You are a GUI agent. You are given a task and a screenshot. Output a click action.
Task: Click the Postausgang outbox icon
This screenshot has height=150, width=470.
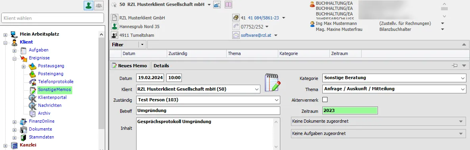pos(33,66)
